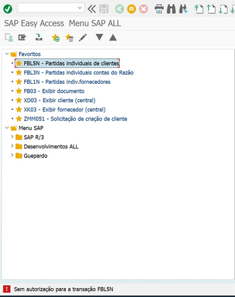Click Find Next binoculars-plus icon
Image resolution: width=235 pixels, height=297 pixels.
click(183, 9)
